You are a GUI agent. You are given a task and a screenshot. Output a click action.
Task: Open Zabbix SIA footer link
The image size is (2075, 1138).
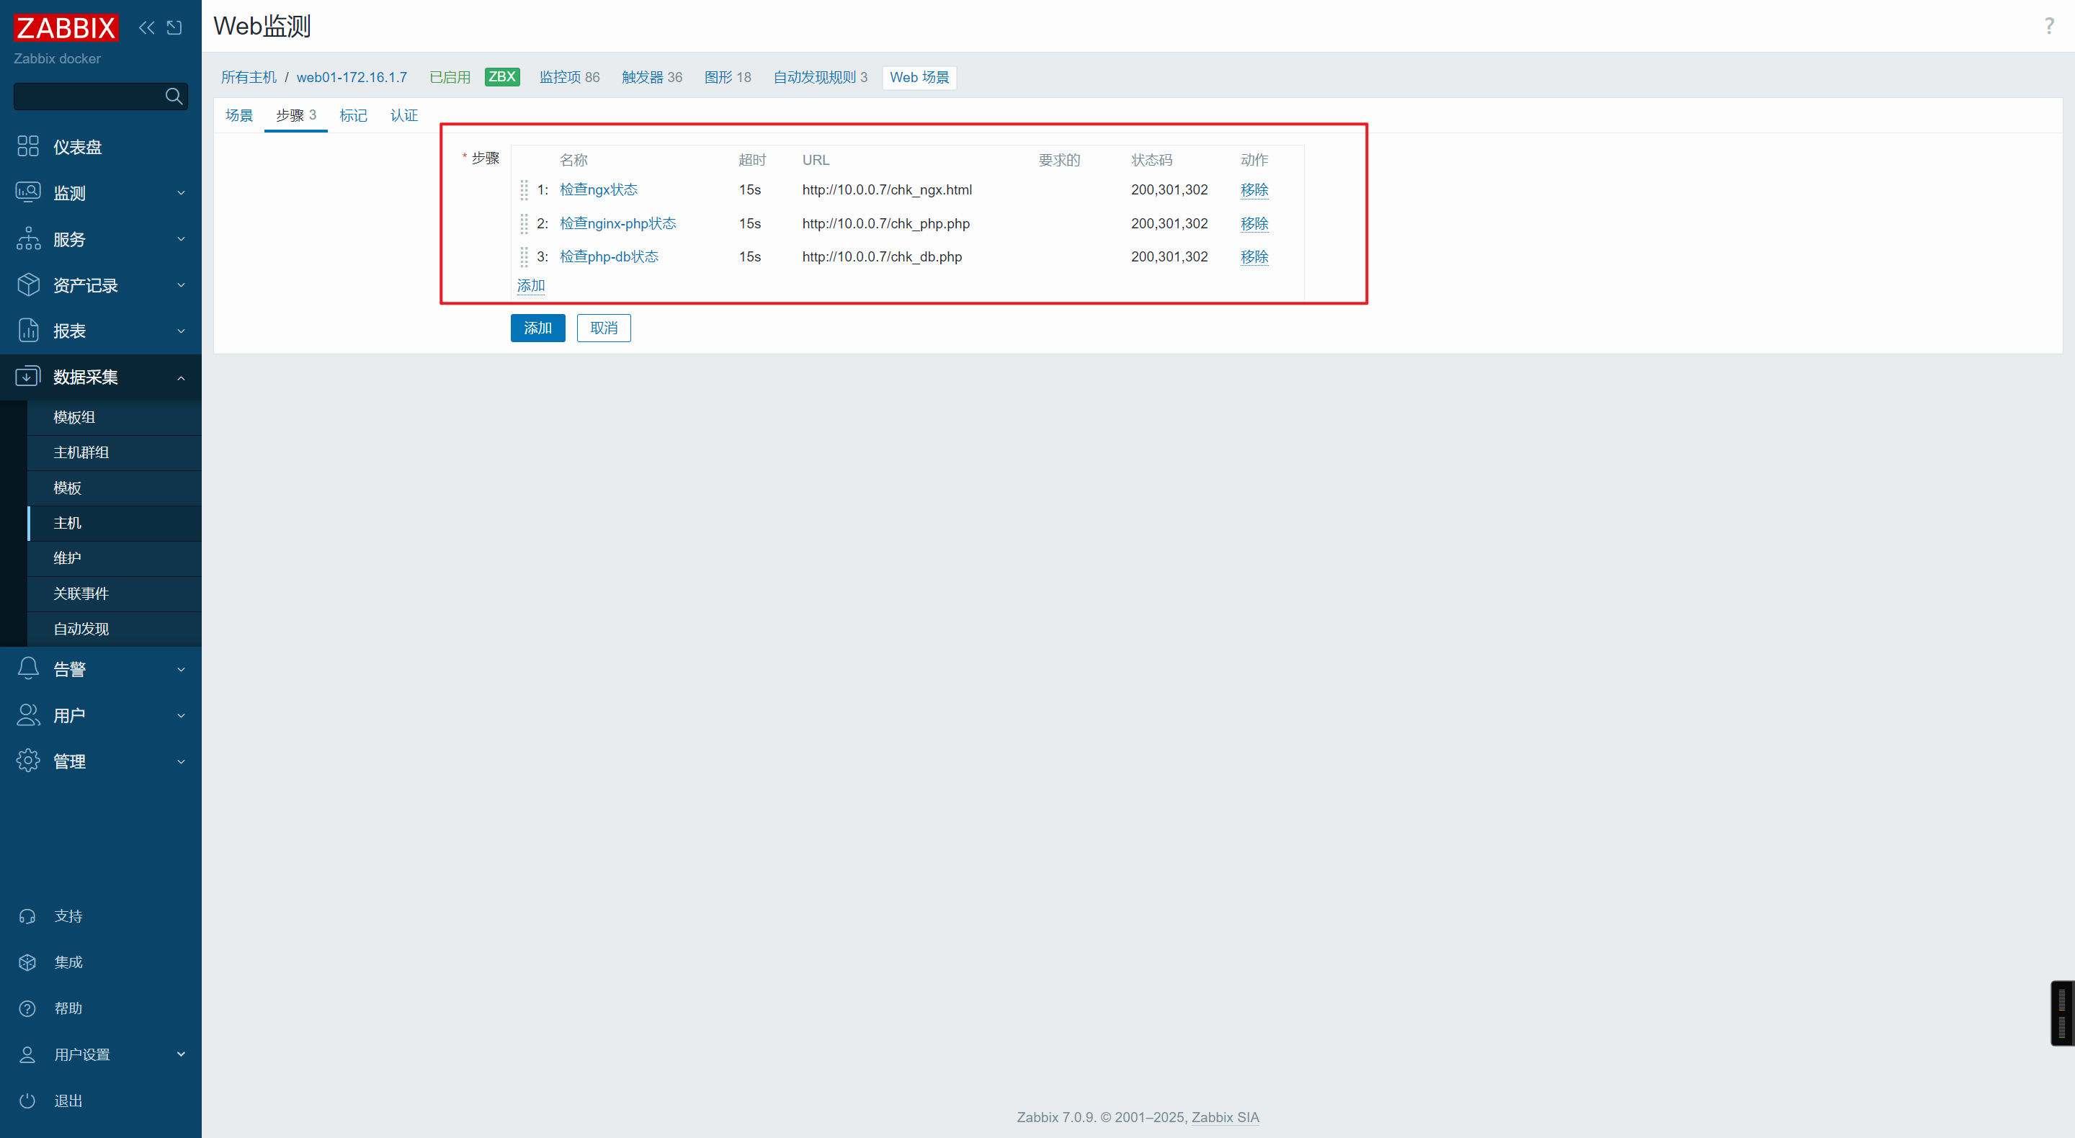[x=1225, y=1118]
